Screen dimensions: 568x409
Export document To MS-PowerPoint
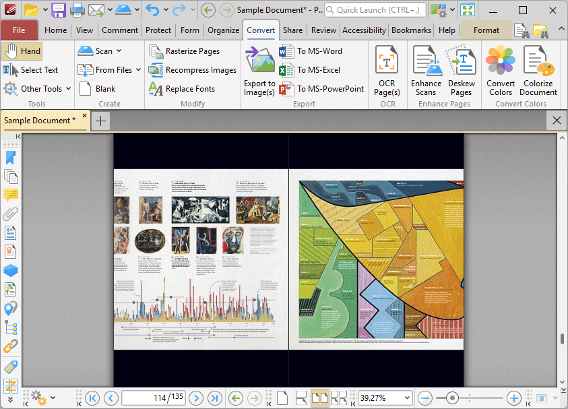[321, 89]
